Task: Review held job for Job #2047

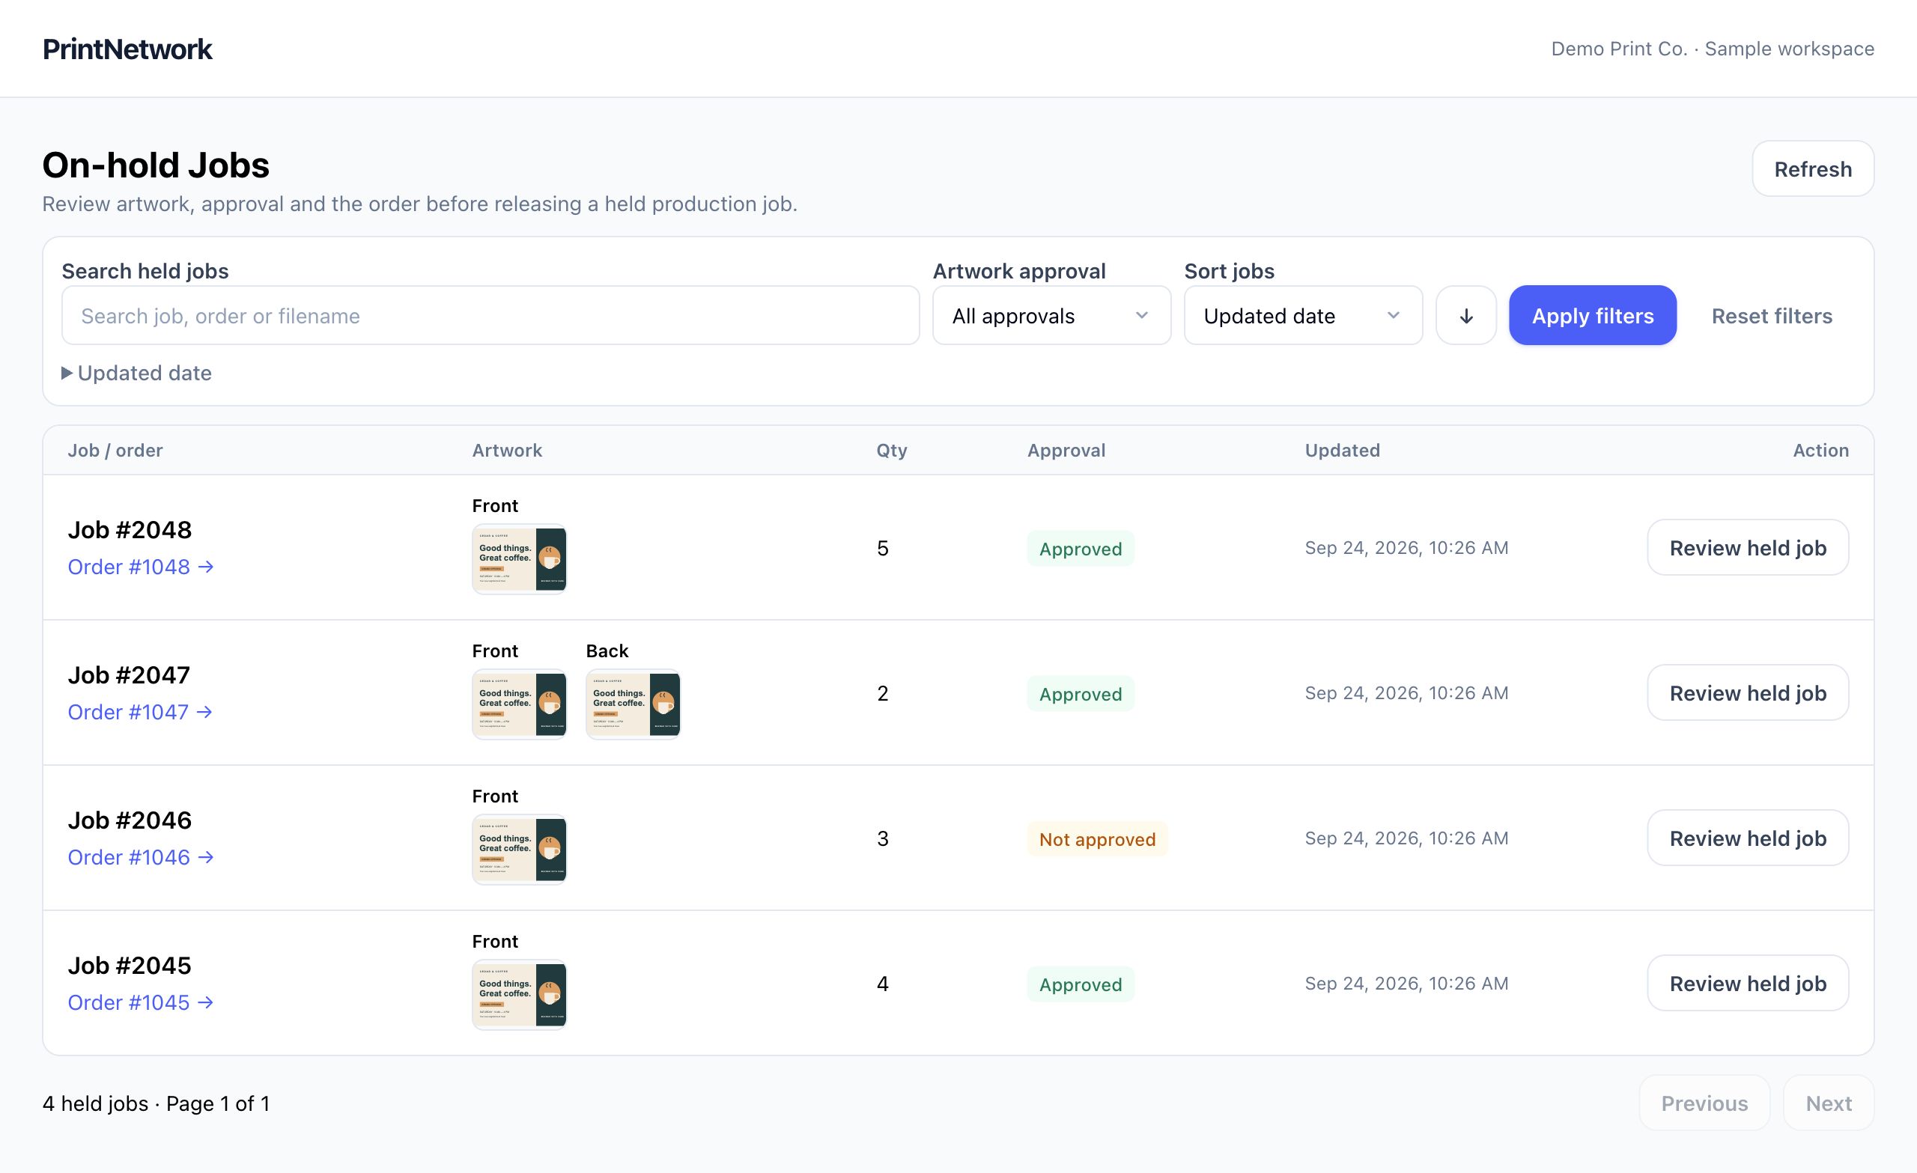Action: click(1748, 692)
